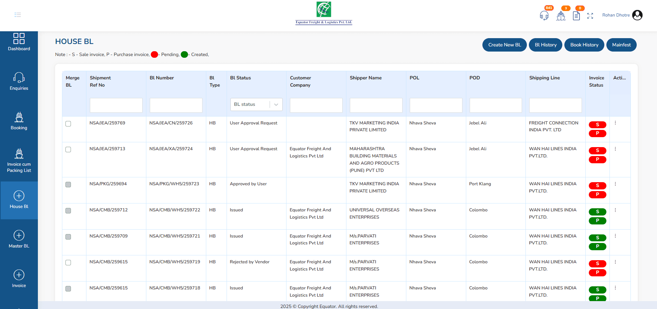Go to Booking in the sidebar
Screen dimensions: 657x309
tap(19, 121)
